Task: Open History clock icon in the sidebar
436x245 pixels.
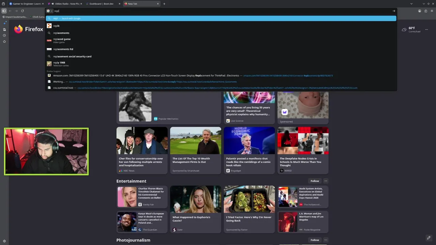Action: 4,35
